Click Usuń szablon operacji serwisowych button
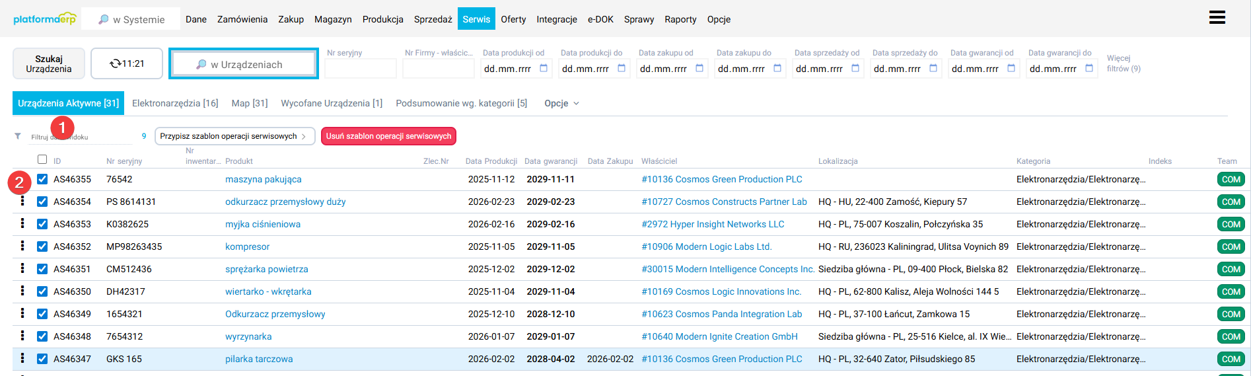The image size is (1251, 376). [388, 136]
